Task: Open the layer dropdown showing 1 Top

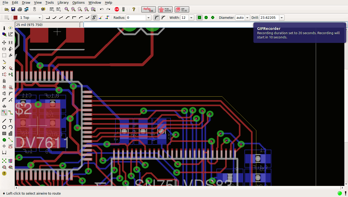Action: [x=27, y=18]
